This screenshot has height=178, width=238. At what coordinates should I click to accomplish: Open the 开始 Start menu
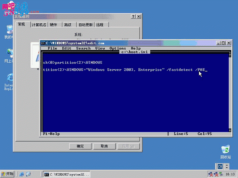tap(7, 174)
